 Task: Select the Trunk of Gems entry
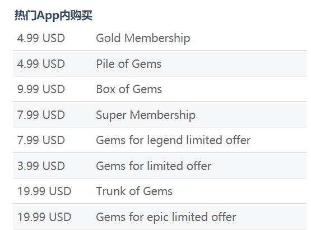134,191
